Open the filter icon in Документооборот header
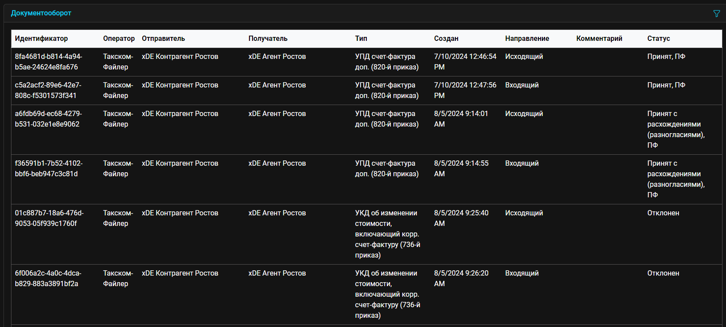Viewport: 726px width, 327px height. click(x=717, y=14)
